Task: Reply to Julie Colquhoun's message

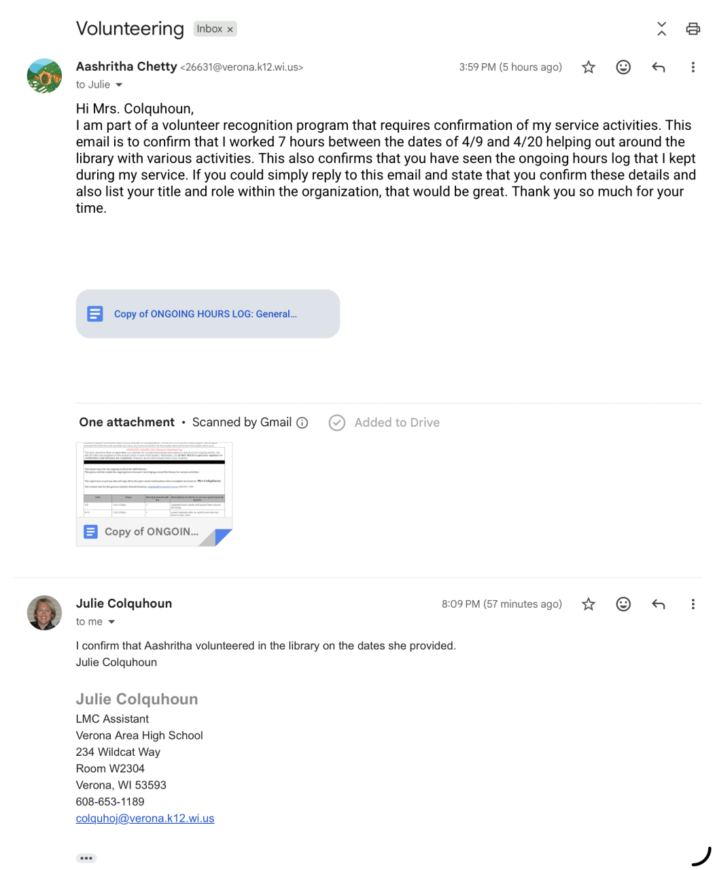Action: 658,604
